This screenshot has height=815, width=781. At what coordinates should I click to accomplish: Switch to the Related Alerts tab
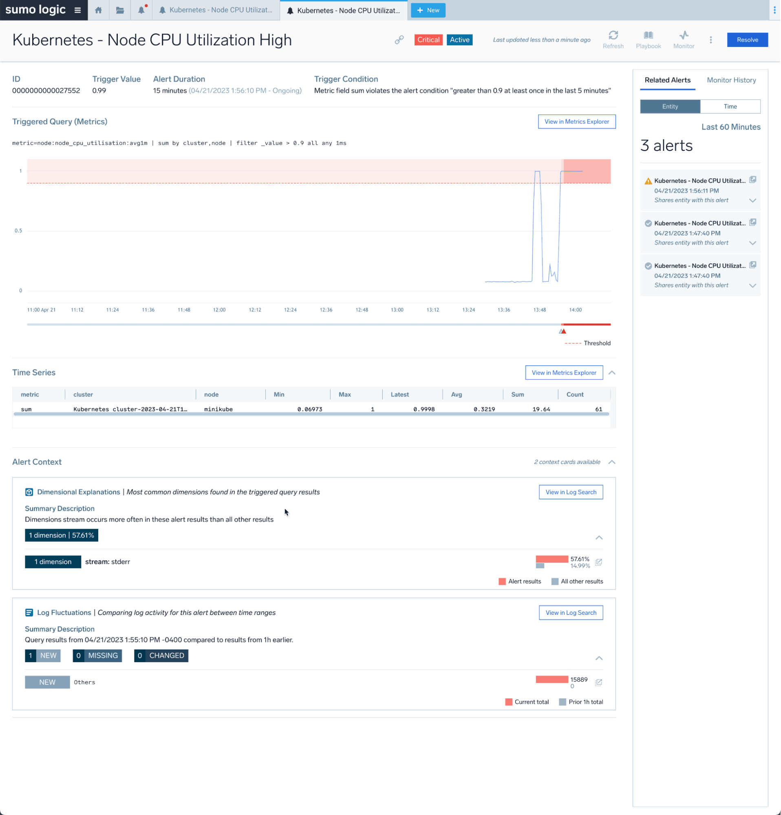(x=668, y=80)
